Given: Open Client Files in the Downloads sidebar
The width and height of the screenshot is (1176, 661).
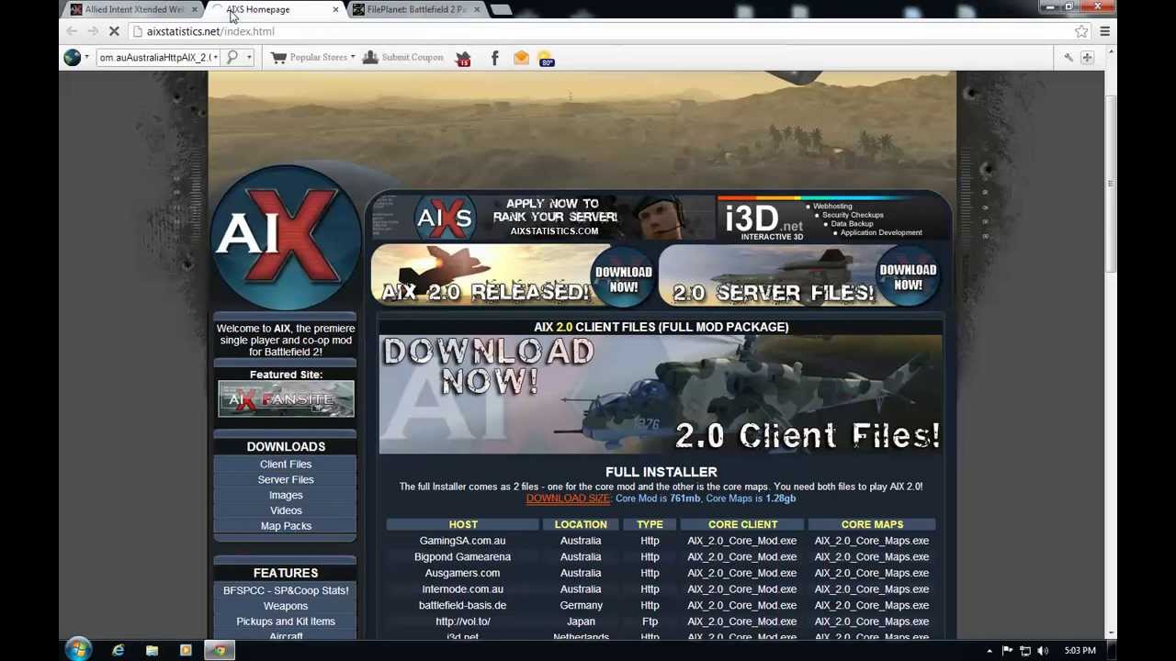Looking at the screenshot, I should pos(286,464).
